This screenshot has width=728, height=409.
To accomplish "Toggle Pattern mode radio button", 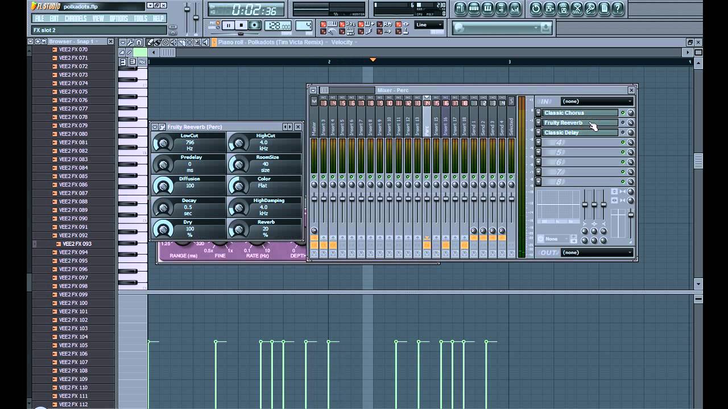I will [218, 22].
